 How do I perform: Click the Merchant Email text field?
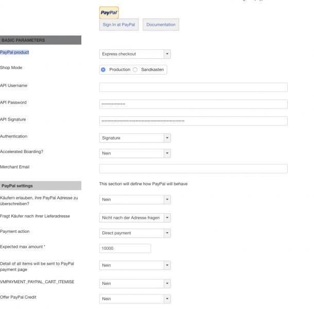pyautogui.click(x=193, y=169)
